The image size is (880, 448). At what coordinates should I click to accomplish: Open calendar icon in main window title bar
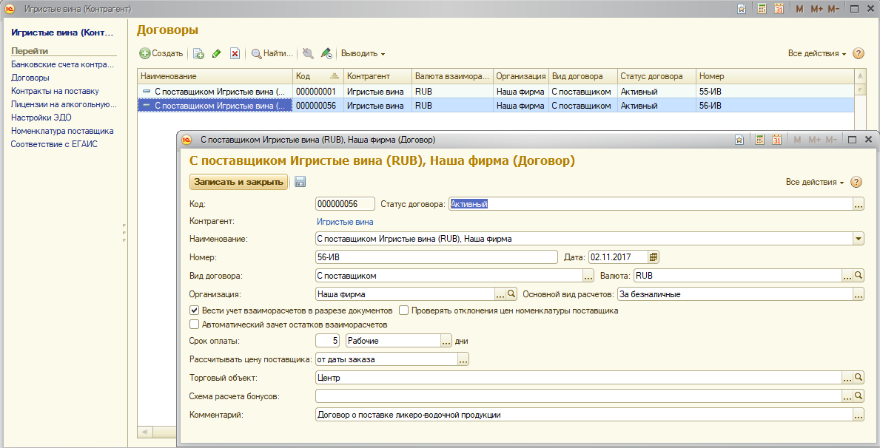779,9
